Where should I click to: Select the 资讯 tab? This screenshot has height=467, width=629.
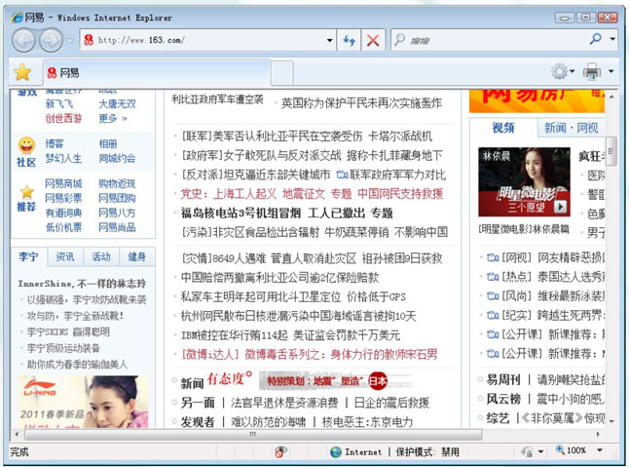[x=65, y=257]
